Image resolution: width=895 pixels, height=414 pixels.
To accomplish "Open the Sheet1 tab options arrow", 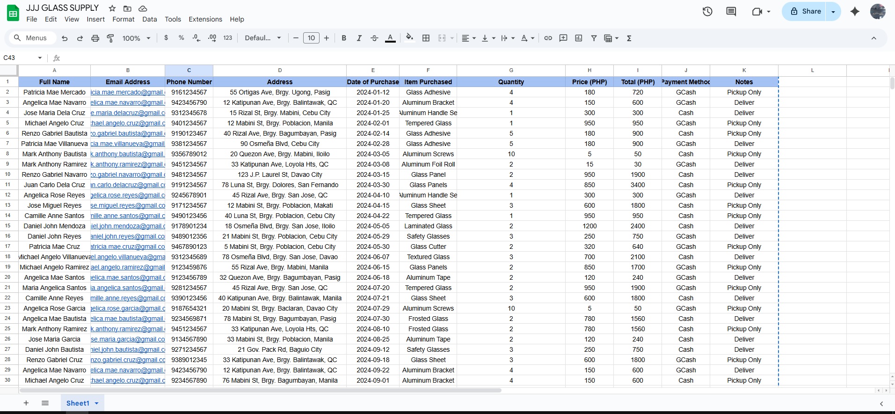I will [x=97, y=403].
